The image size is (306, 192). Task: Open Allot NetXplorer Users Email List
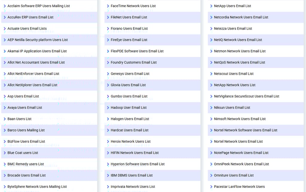tap(32, 85)
